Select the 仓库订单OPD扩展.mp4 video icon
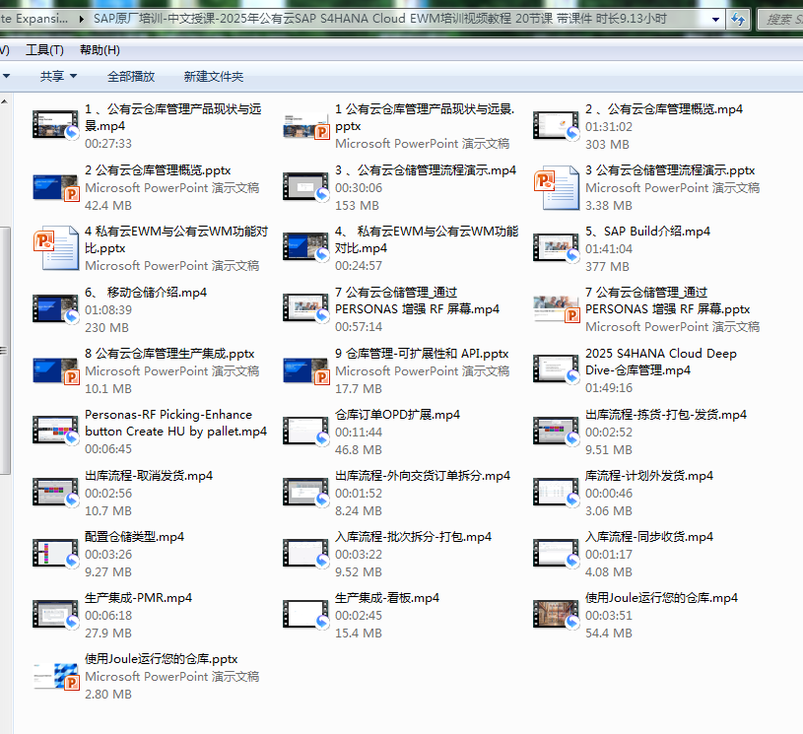The image size is (803, 734). [x=305, y=431]
